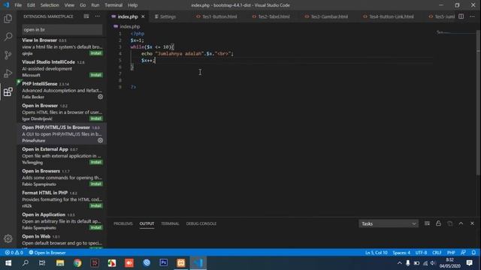Viewport: 481px width, 270px height.
Task: Open the Tasks output channel dropdown
Action: [x=389, y=223]
